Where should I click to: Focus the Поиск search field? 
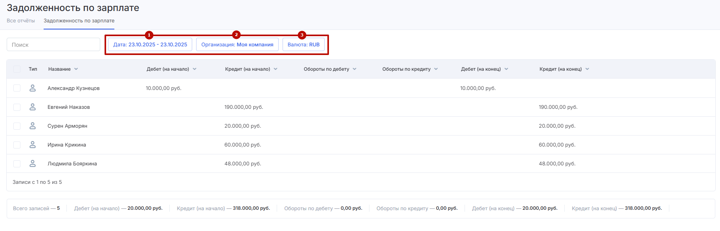point(53,44)
